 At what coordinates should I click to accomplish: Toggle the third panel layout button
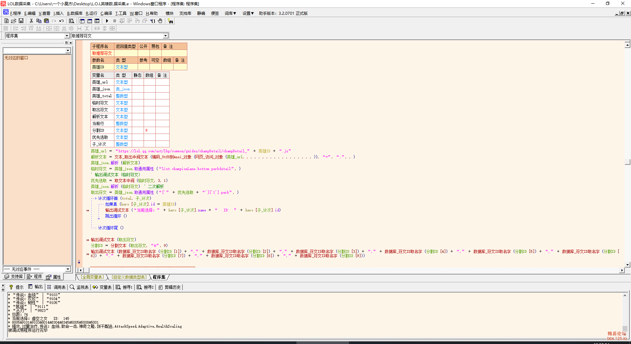point(97,21)
